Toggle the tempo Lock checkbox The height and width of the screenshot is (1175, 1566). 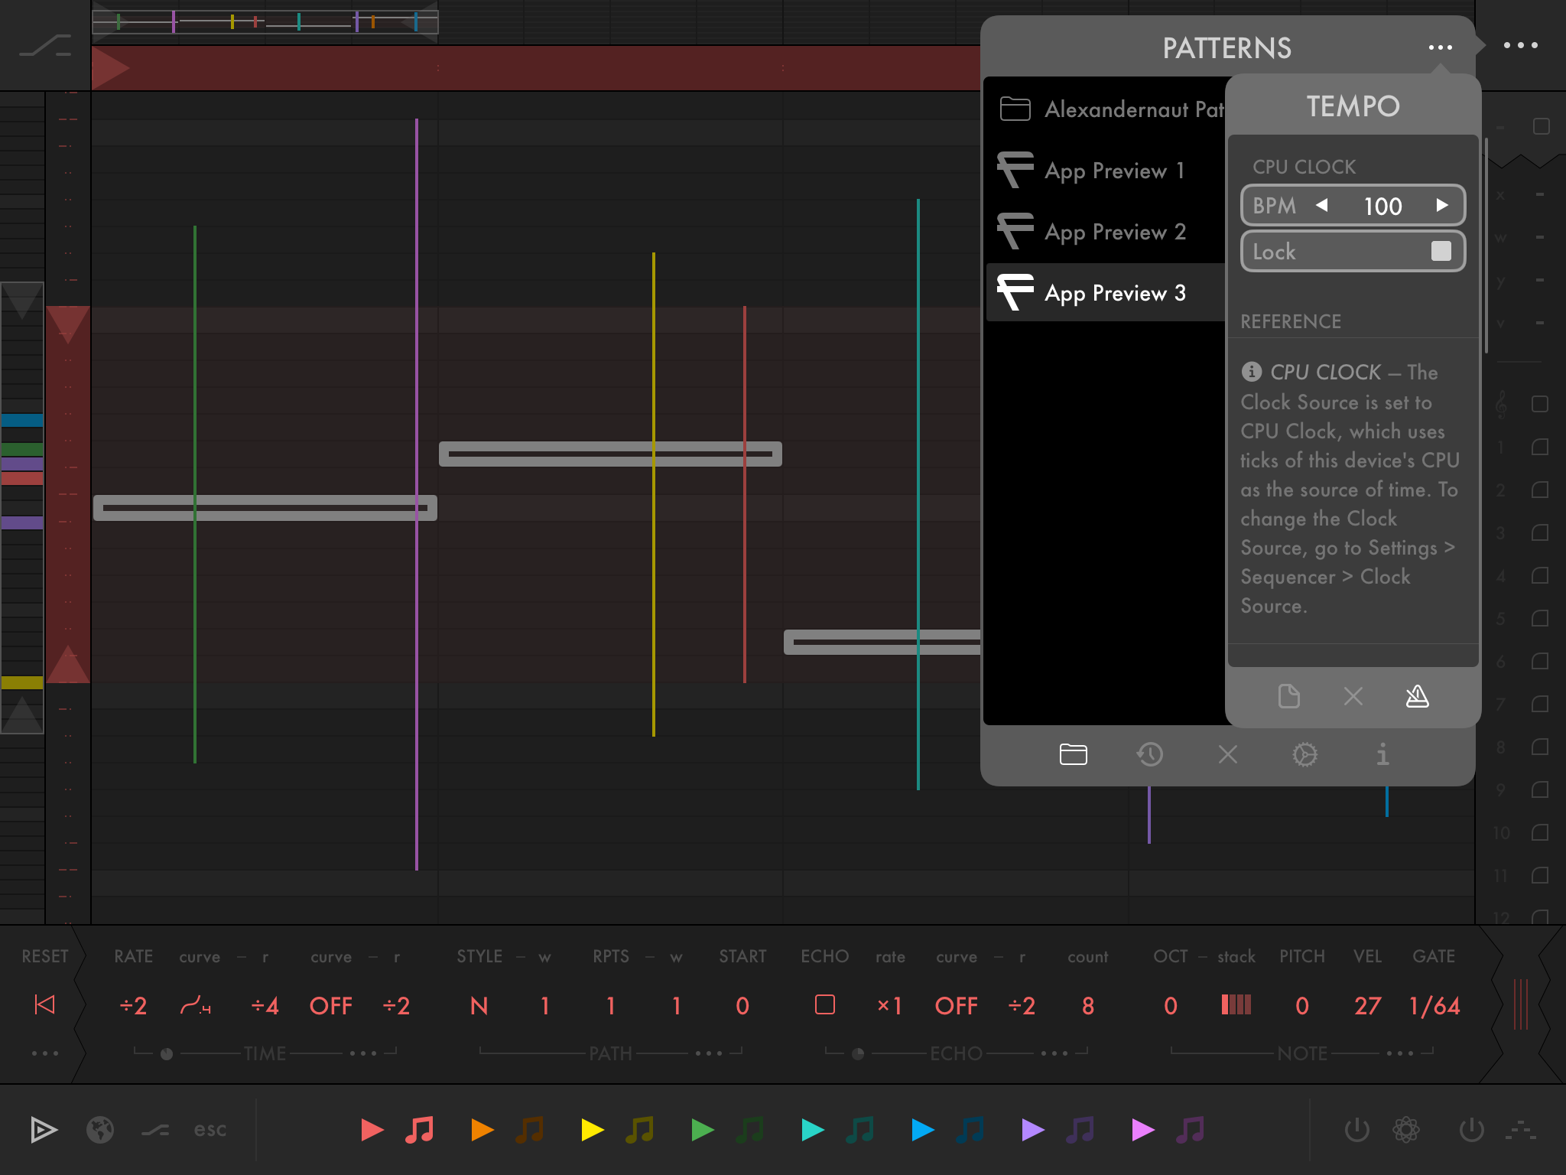point(1441,251)
